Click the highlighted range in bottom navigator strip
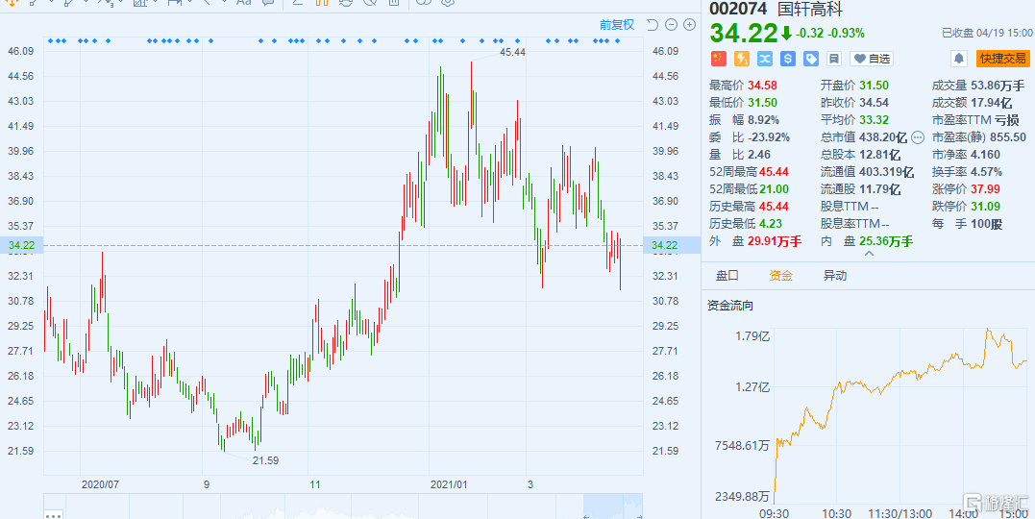Image resolution: width=1035 pixels, height=519 pixels. point(612,506)
